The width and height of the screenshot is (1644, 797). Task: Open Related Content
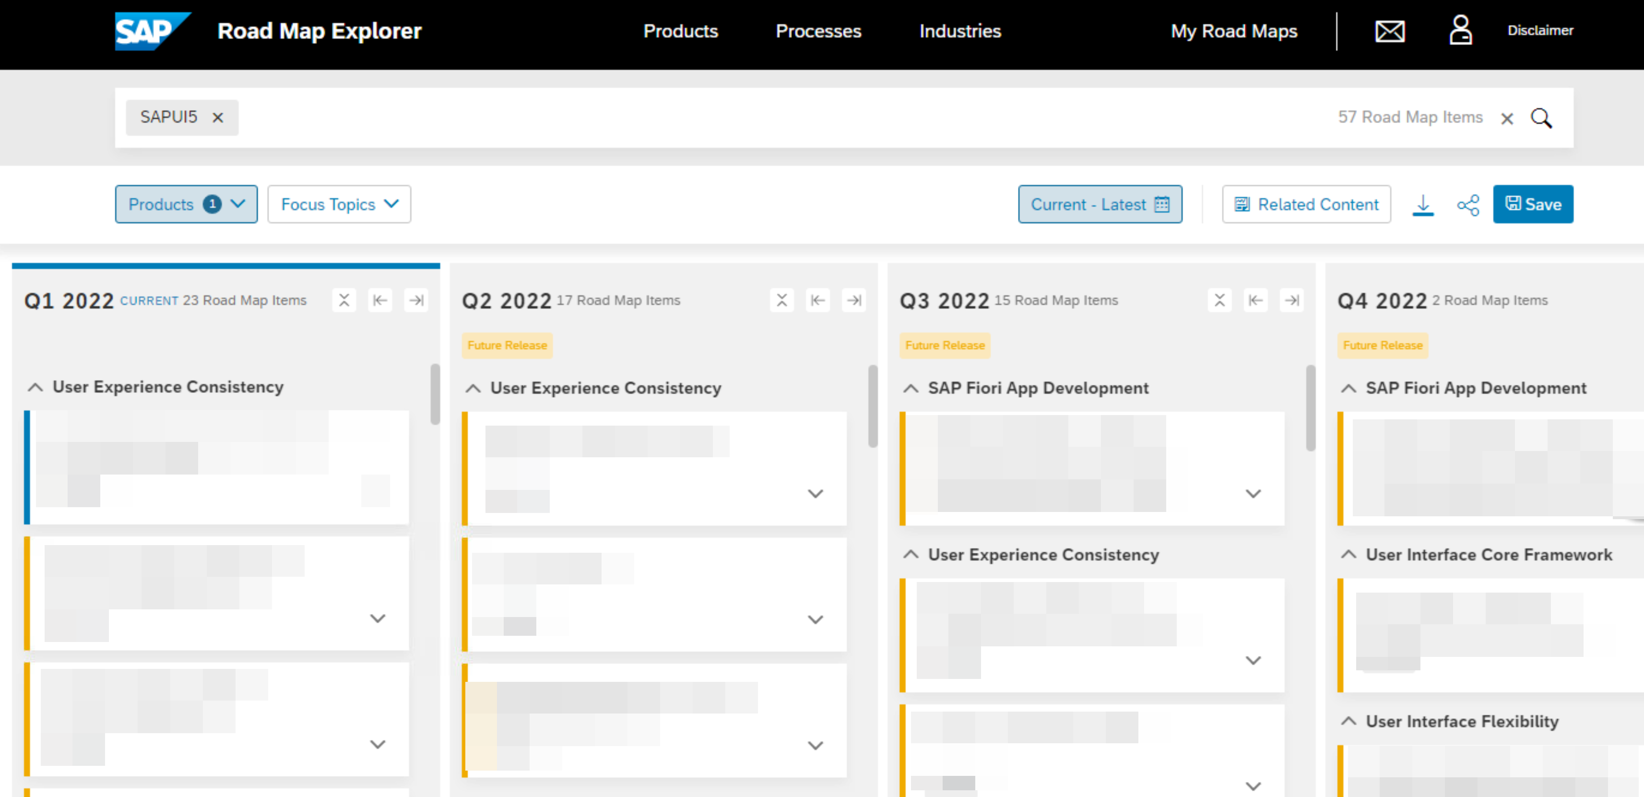click(1306, 205)
